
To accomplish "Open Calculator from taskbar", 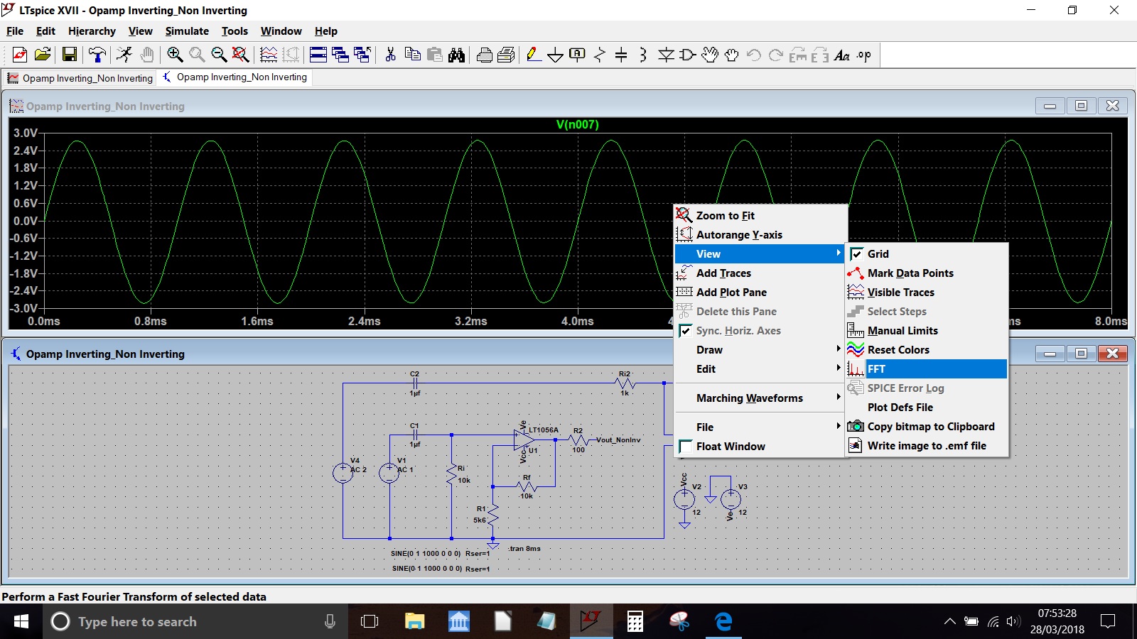I will point(635,622).
